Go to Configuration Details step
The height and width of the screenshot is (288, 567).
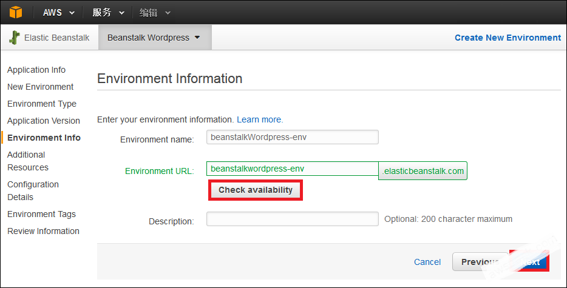(x=33, y=190)
